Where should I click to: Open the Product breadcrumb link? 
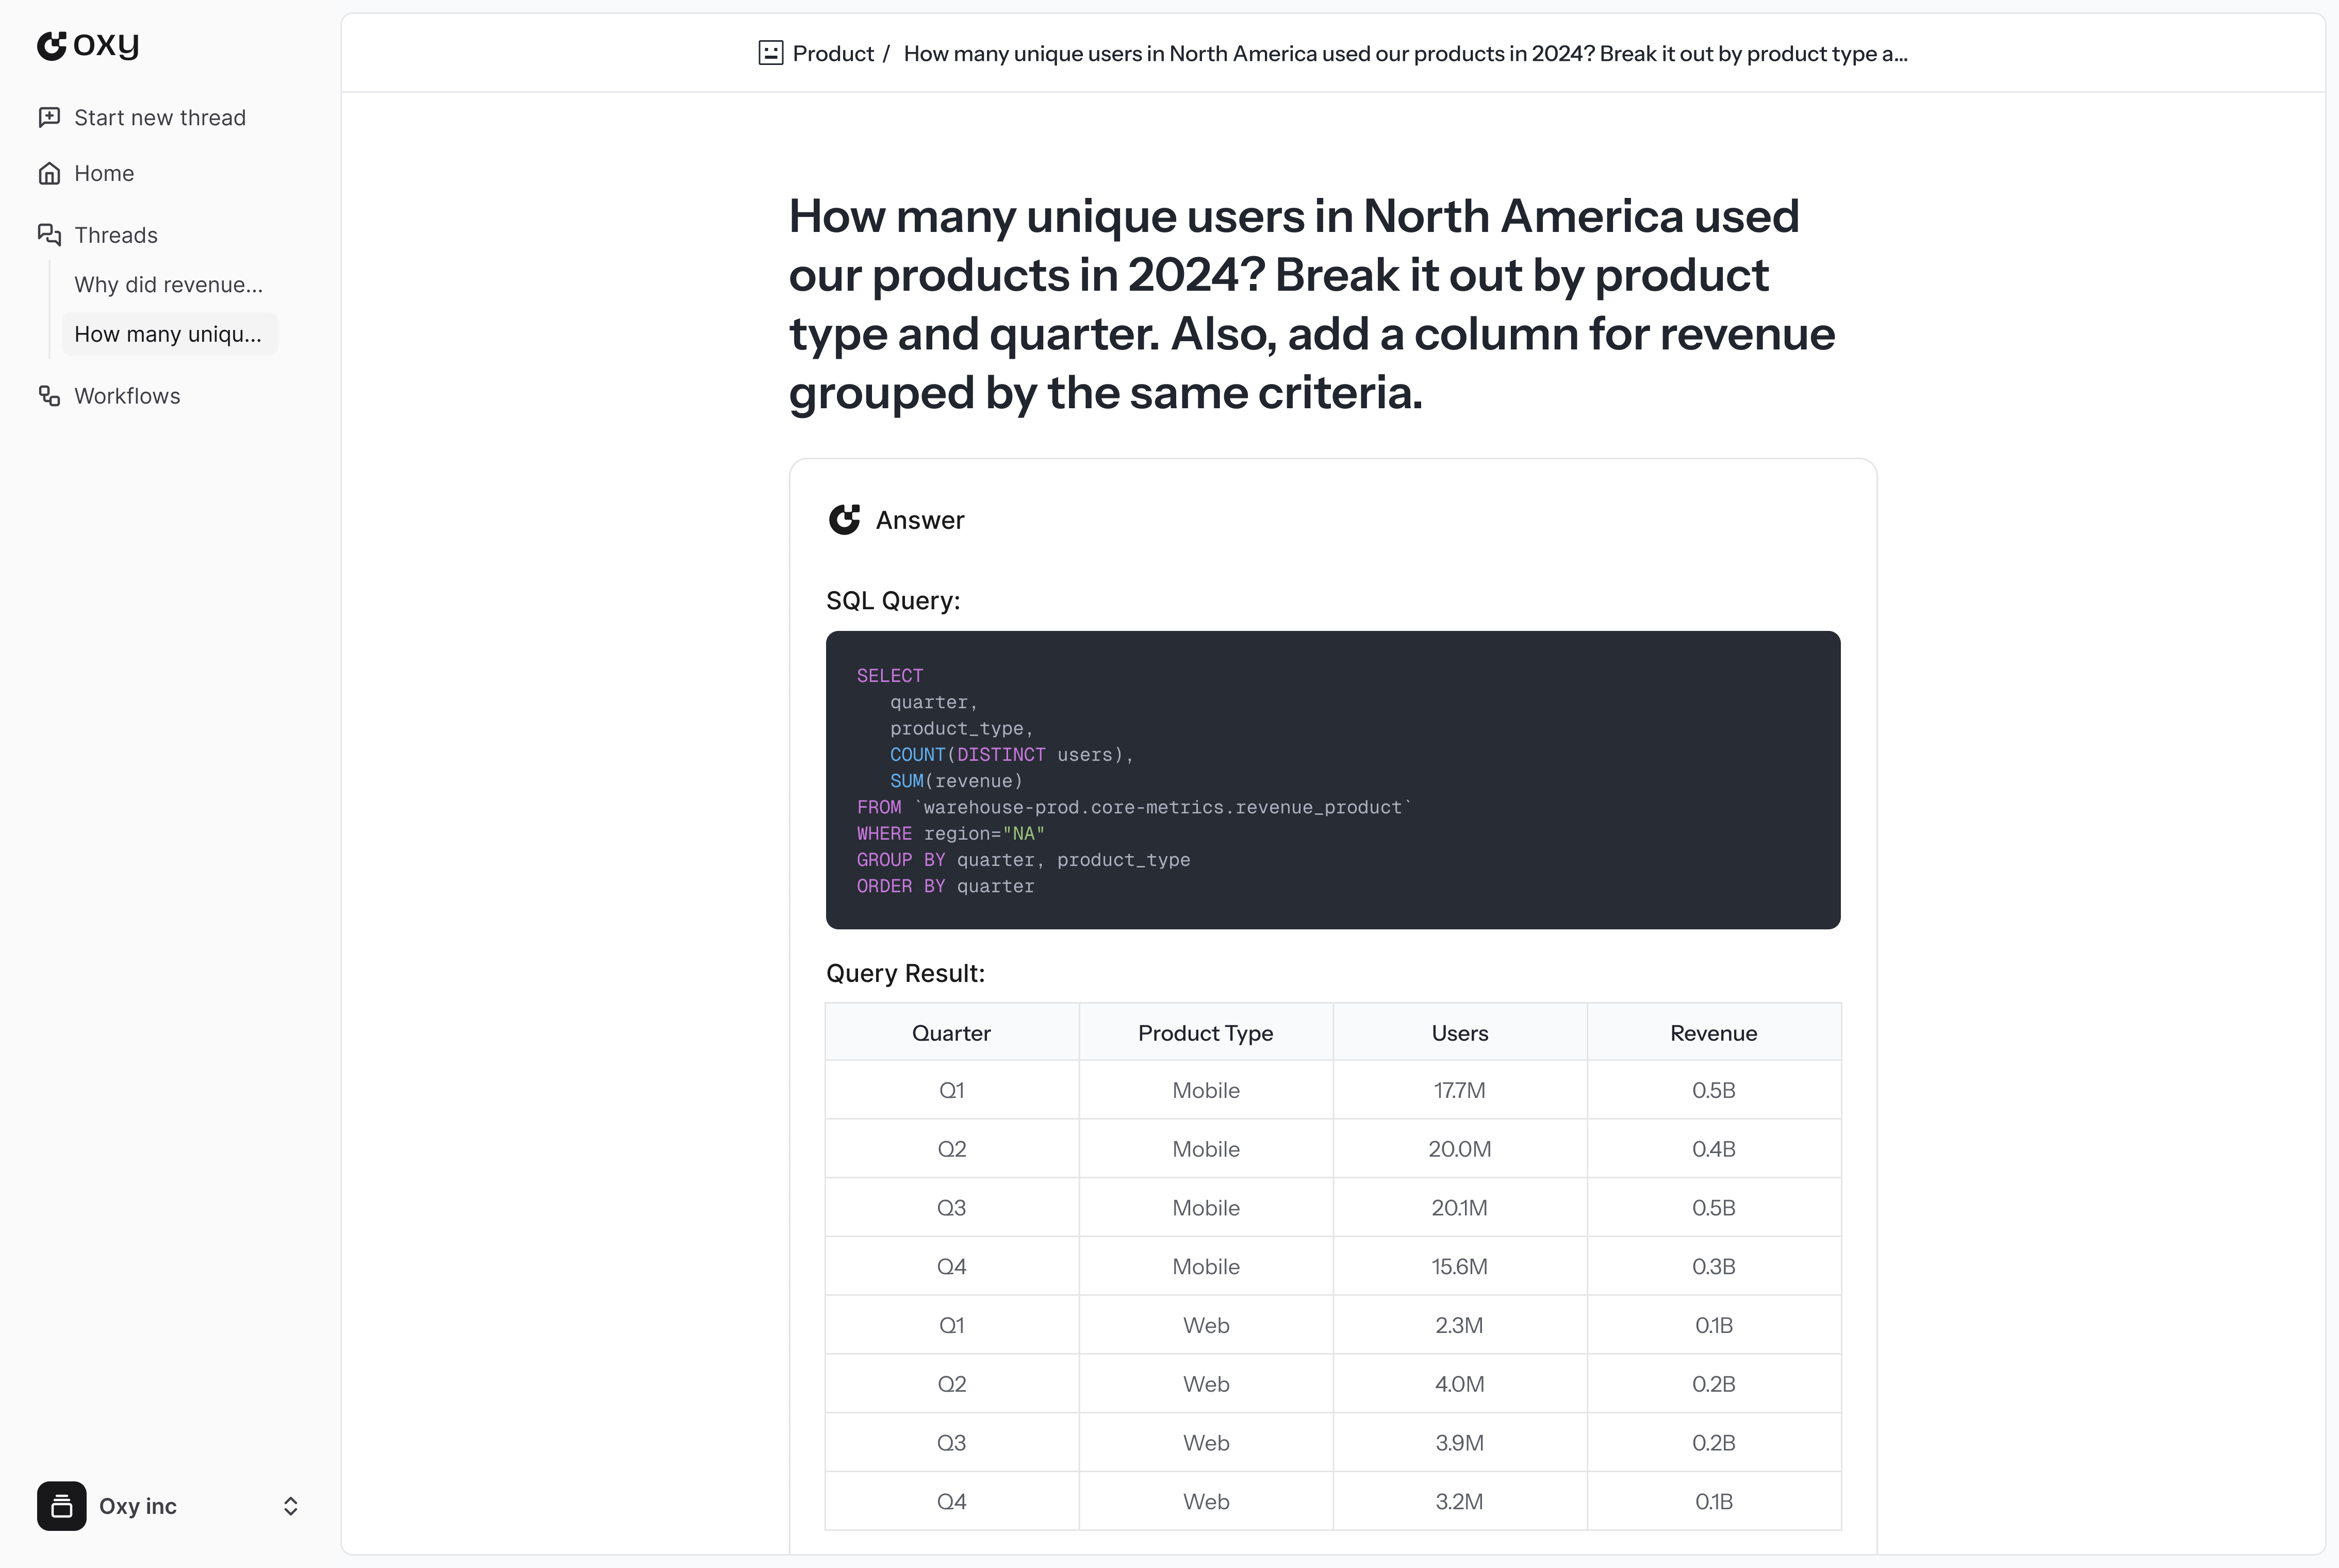point(832,53)
